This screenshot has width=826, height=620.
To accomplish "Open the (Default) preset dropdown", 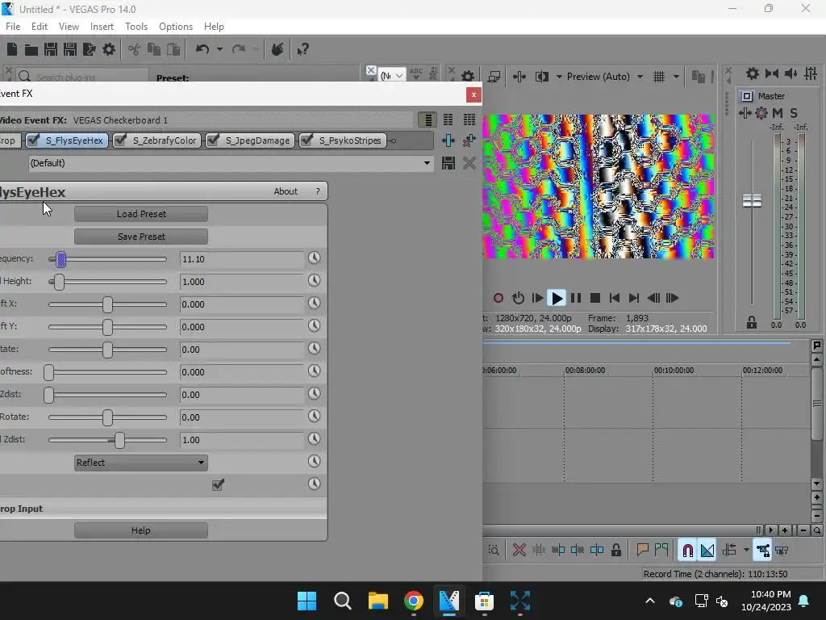I will pos(230,163).
